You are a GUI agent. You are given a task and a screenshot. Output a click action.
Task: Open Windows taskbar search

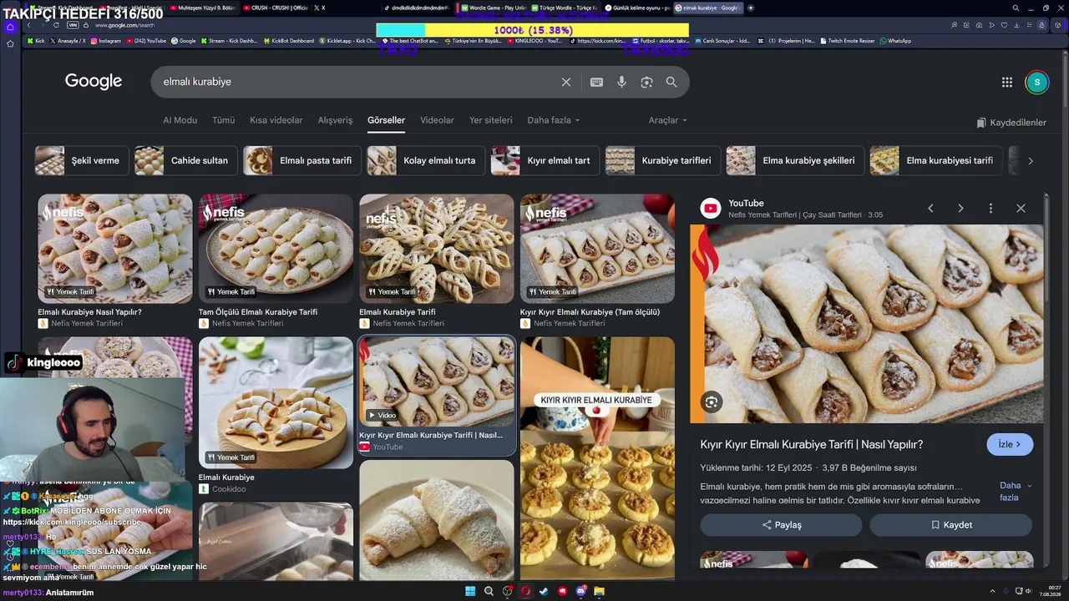coord(489,591)
